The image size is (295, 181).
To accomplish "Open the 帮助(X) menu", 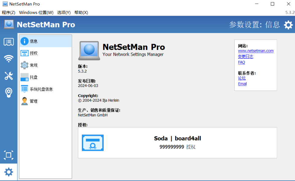I will [x=81, y=13].
